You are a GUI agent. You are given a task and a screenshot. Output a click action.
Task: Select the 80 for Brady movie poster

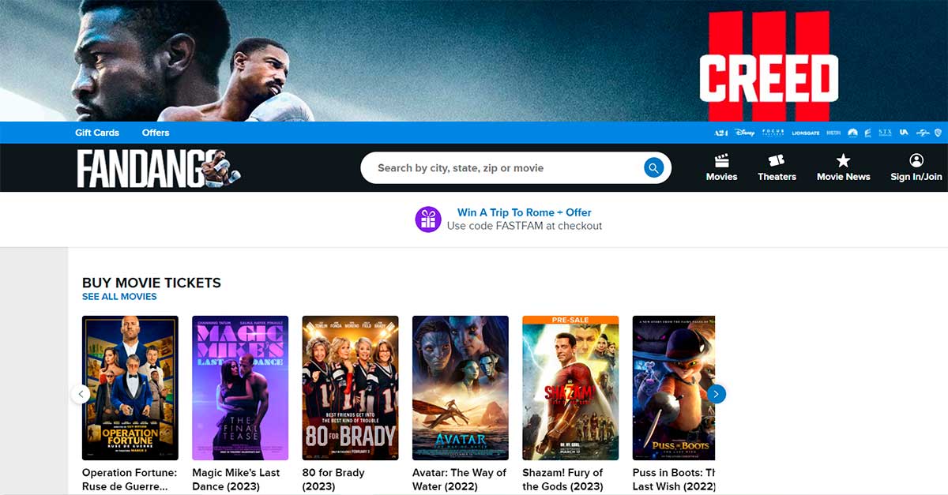[351, 388]
